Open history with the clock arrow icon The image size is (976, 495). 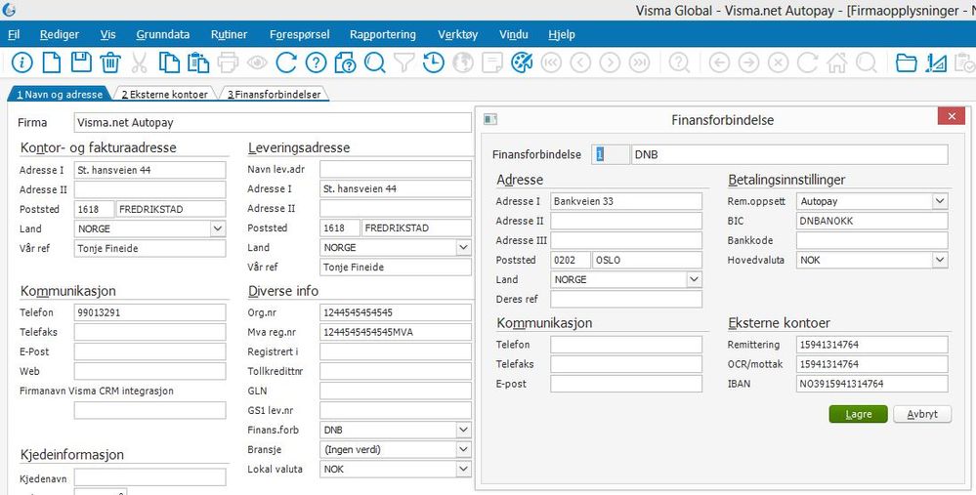pos(433,62)
